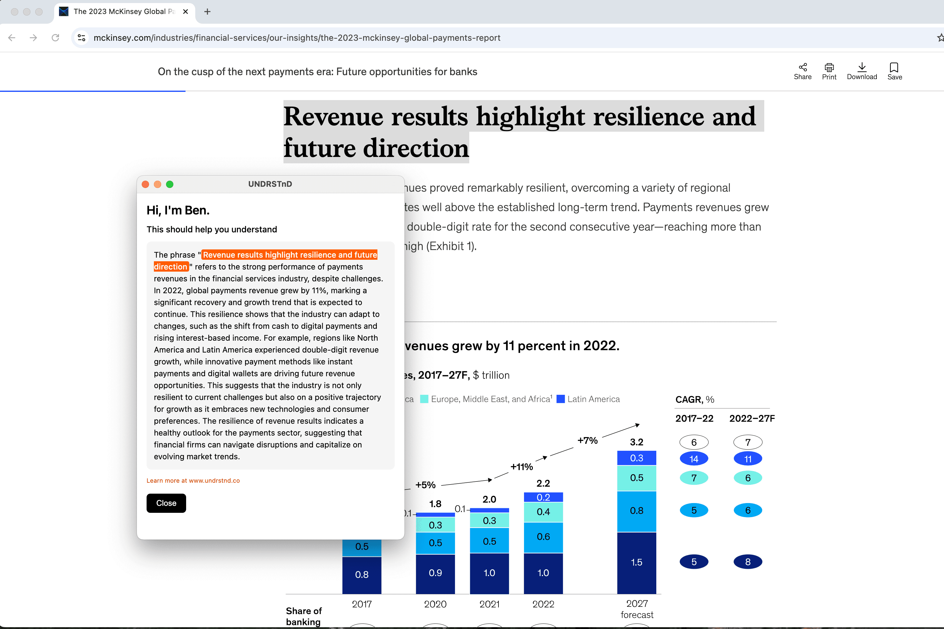Close the UNDRSTnD popup with Close button

coord(166,503)
